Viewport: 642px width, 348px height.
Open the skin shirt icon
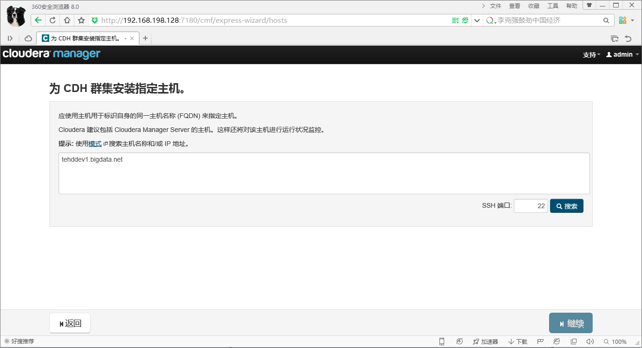pyautogui.click(x=590, y=5)
